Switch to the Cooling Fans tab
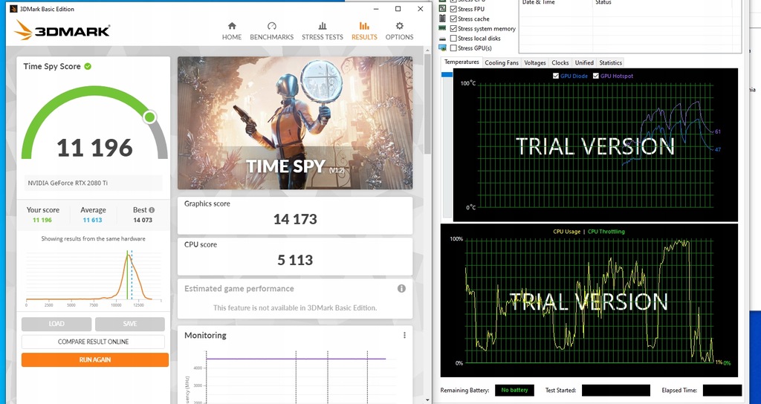This screenshot has width=761, height=404. 502,62
